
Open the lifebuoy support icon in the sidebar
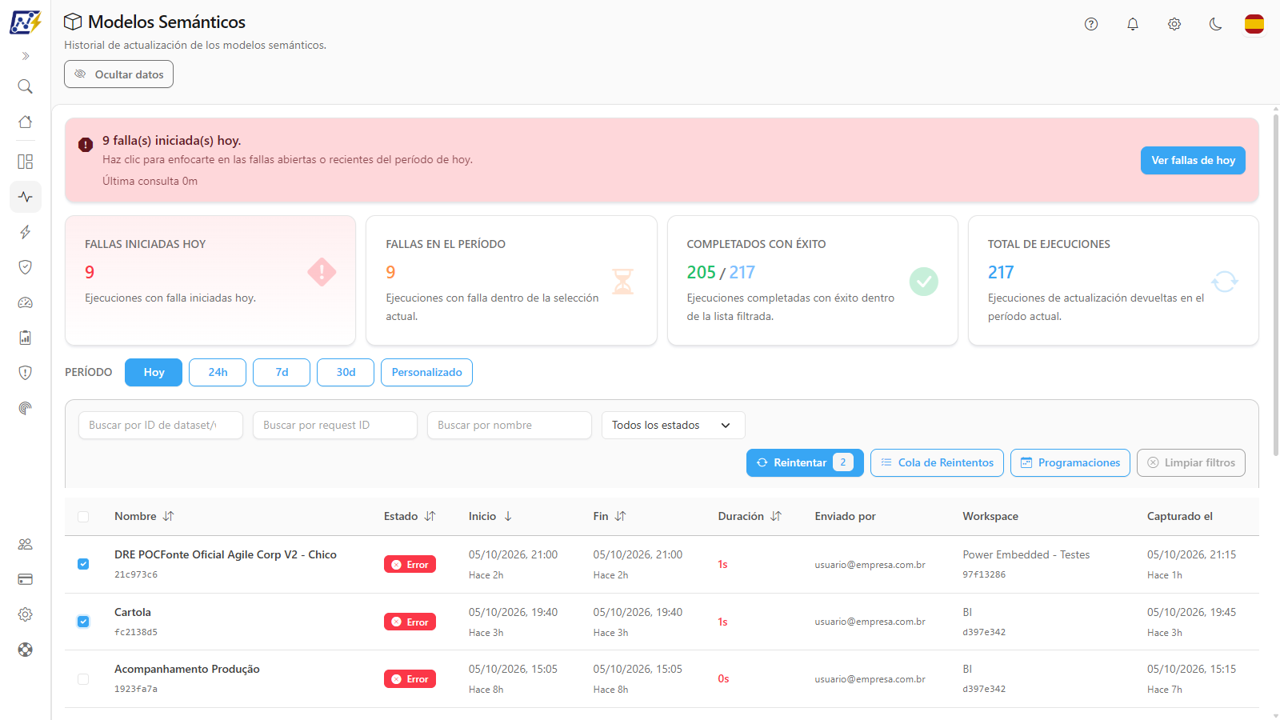click(x=26, y=650)
